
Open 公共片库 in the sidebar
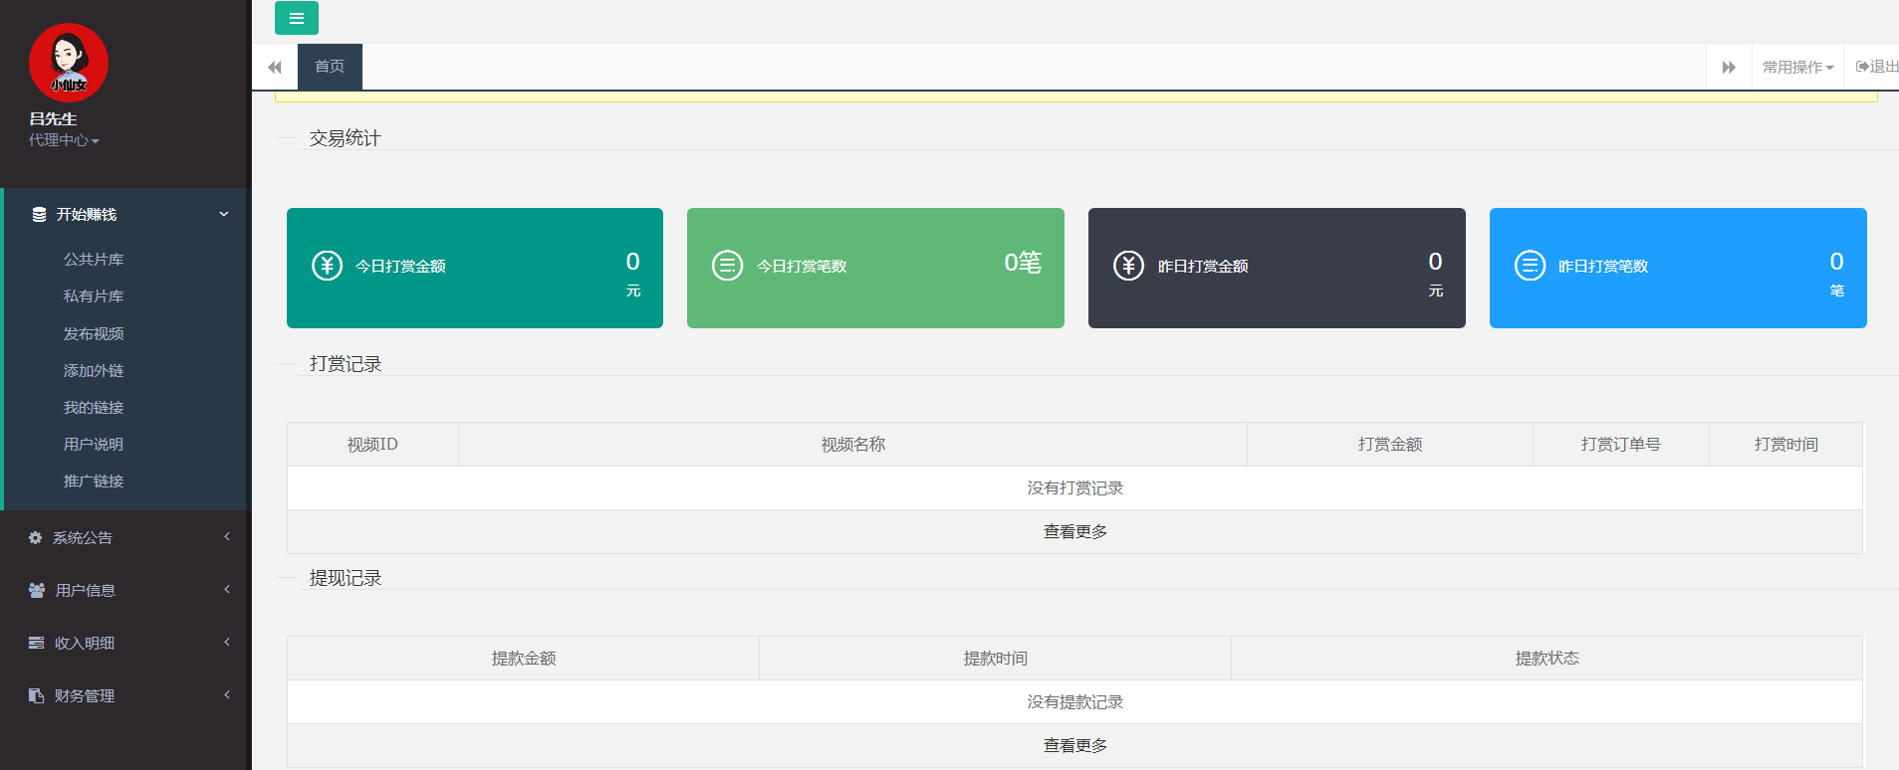94,259
